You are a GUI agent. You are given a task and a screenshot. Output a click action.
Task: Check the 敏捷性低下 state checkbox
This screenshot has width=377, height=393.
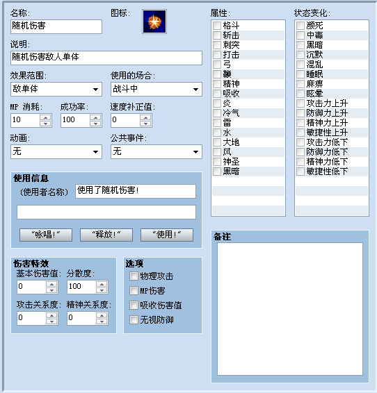(x=300, y=172)
